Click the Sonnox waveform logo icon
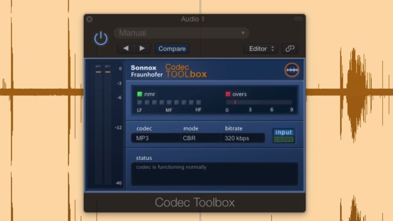The image size is (393, 221). 292,70
